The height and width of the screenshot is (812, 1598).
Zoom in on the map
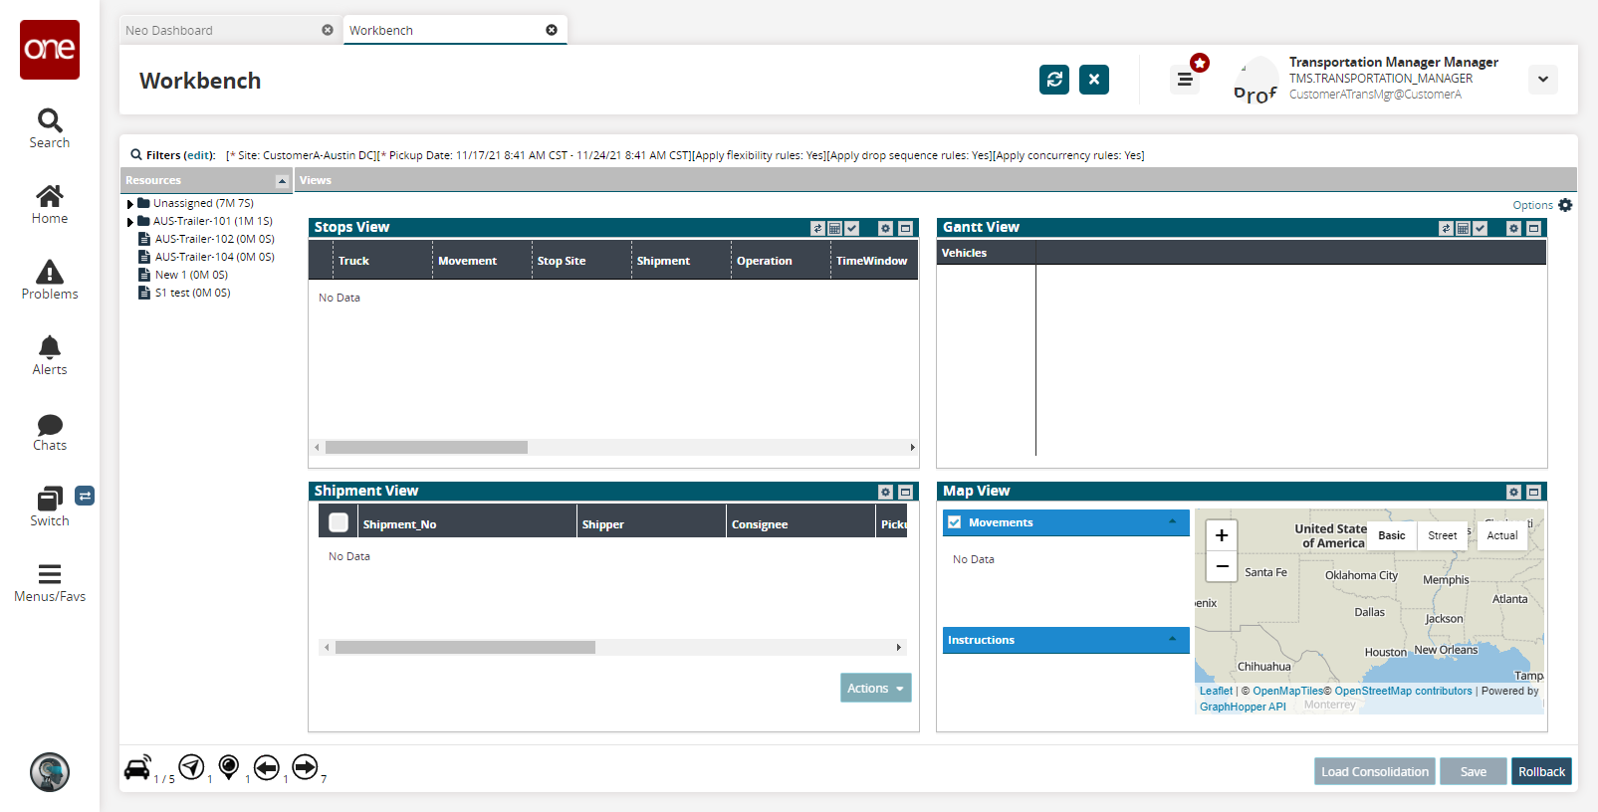click(x=1222, y=535)
